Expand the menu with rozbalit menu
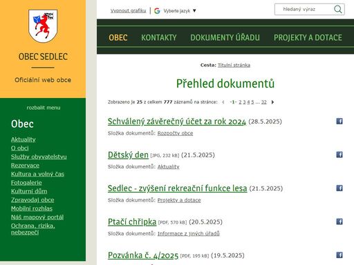 pos(44,108)
